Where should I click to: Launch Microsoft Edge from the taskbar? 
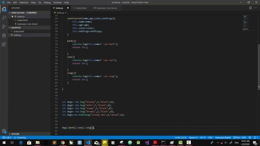21,142
